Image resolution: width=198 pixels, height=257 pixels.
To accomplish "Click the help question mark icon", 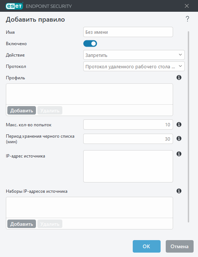I will pos(187,19).
